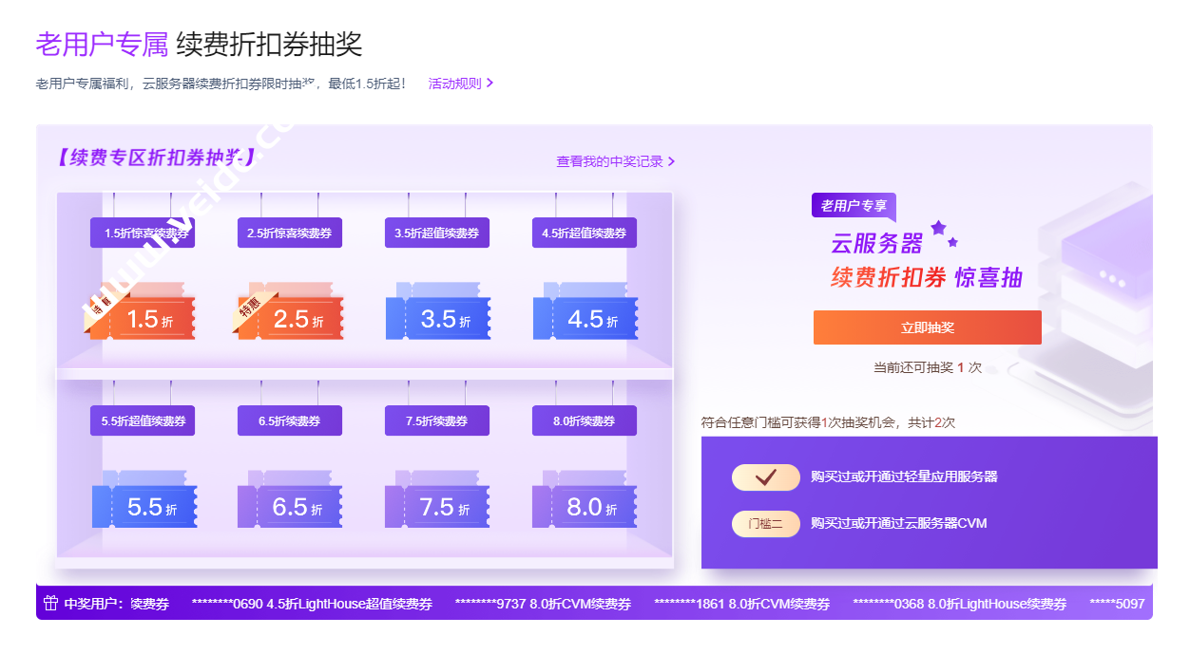Click the gift icon beside 中奖用户

pyautogui.click(x=51, y=604)
